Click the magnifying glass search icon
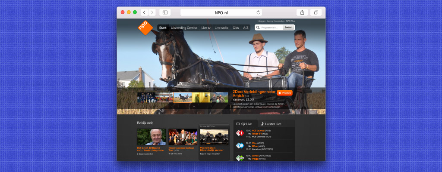Screen dimensions: 442x172 (x=258, y=28)
